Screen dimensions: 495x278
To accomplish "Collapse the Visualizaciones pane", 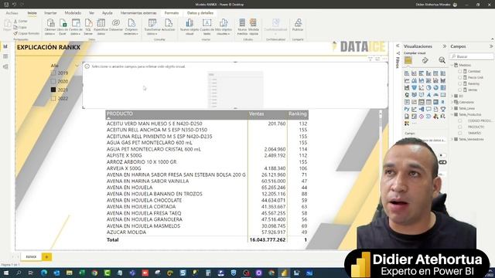I will tap(445, 46).
